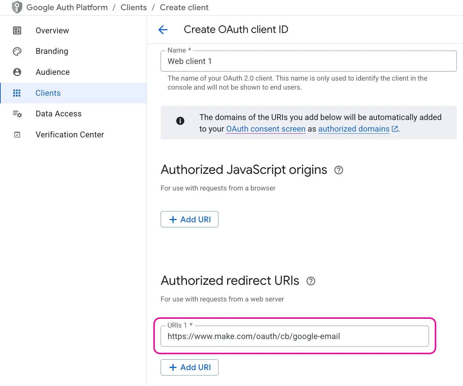Add URI under Authorized JavaScript origins
463x386 pixels.
coord(190,219)
